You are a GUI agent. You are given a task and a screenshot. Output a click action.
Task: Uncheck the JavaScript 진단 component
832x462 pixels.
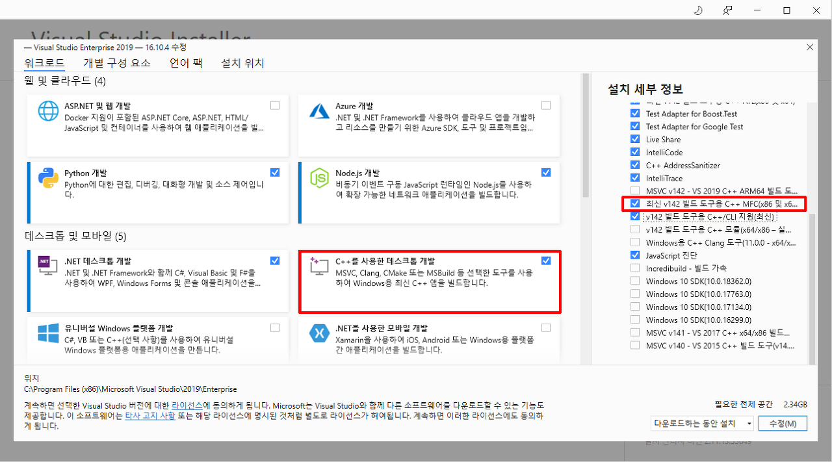[635, 255]
